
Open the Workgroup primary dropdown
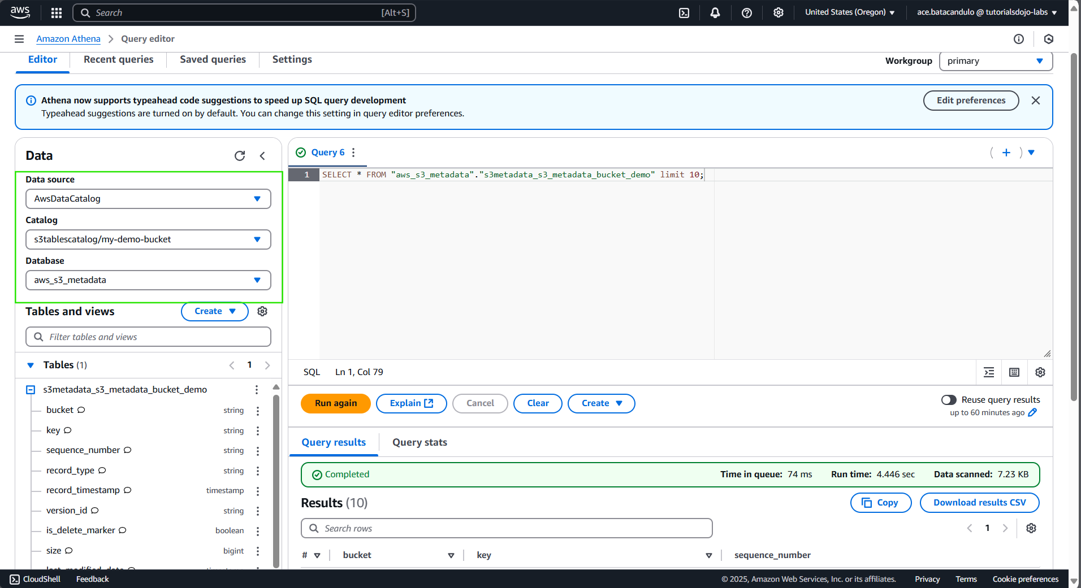[x=996, y=61]
